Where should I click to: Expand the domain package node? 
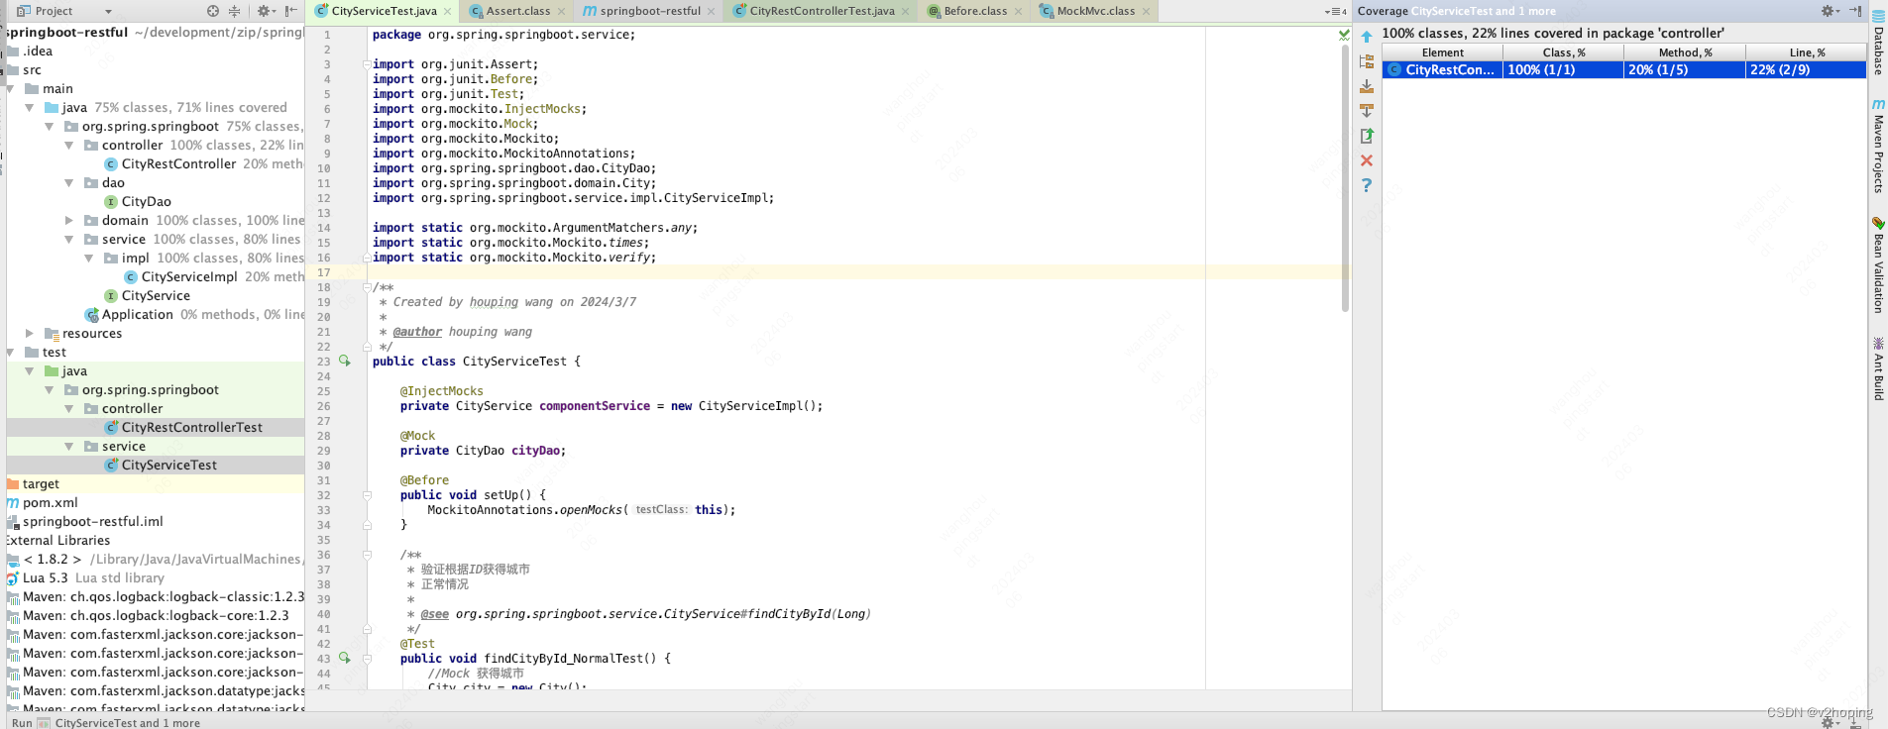click(x=69, y=221)
